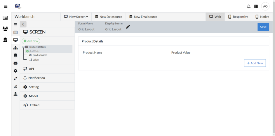Switch to the Native view tab
Viewport: 275px width, 136px height.
coord(262,17)
